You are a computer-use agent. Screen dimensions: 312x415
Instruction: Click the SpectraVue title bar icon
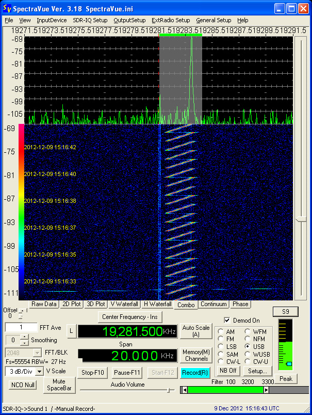click(7, 8)
